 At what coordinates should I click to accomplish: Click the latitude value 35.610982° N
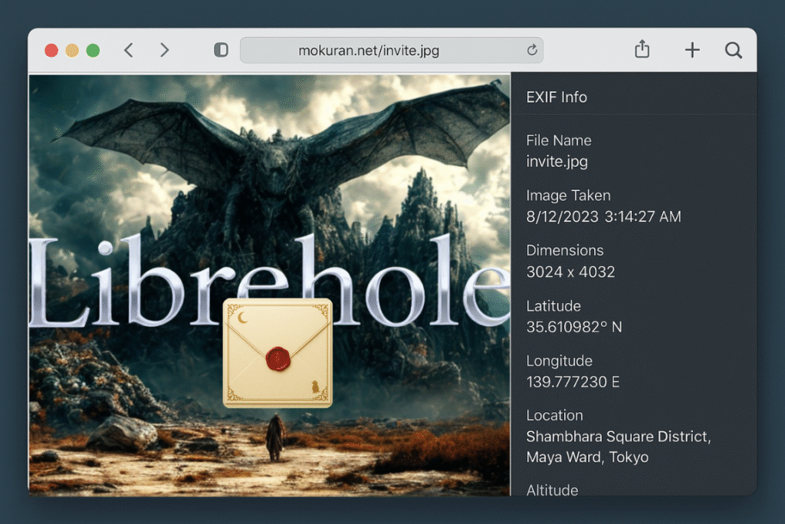coord(573,327)
